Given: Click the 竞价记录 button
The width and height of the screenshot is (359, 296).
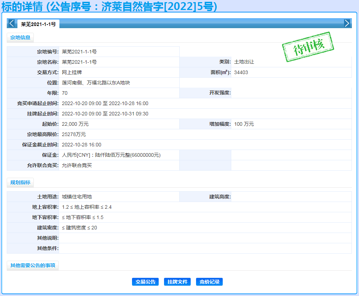Looking at the screenshot, I should pos(209,282).
